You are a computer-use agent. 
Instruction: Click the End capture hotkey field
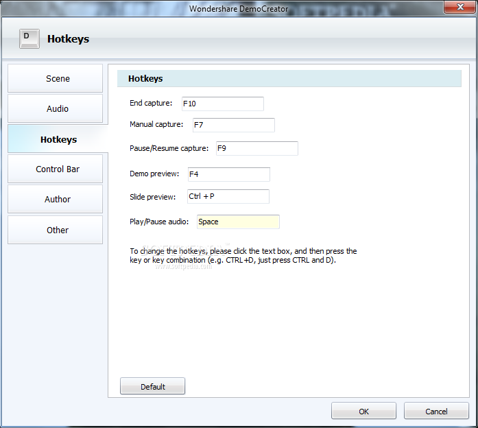point(222,104)
